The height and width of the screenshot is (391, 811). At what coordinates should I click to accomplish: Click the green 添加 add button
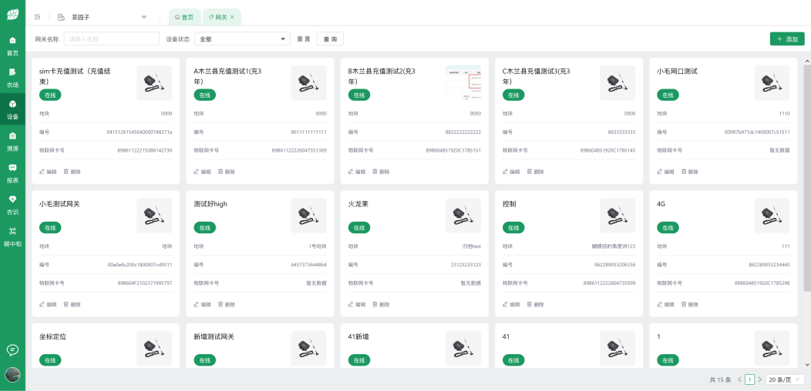786,38
